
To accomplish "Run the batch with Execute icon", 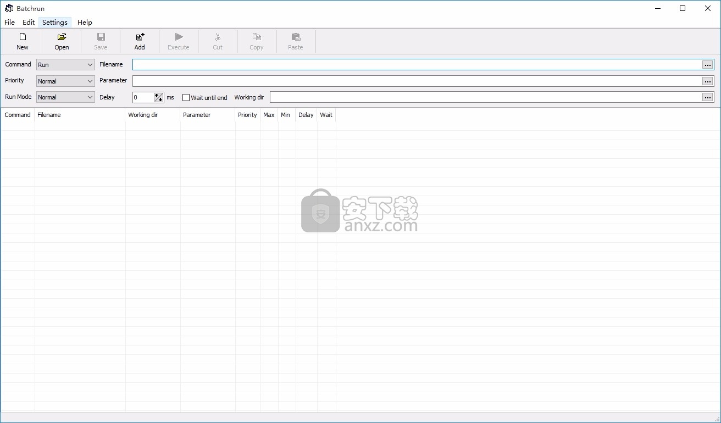I will (179, 37).
